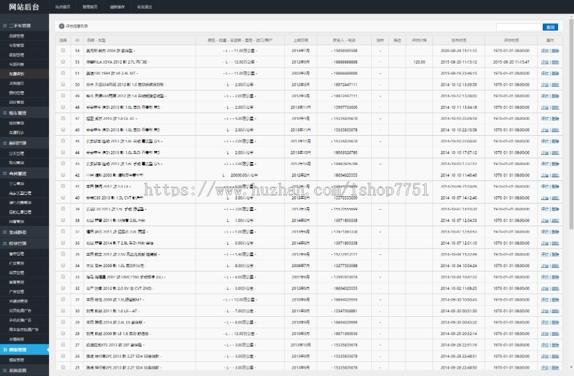Open 管理首页 in the top navigation
Viewport: 574px width, 376px height.
coord(90,7)
